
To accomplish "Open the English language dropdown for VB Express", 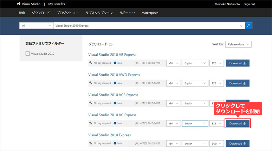I will coord(195,63).
